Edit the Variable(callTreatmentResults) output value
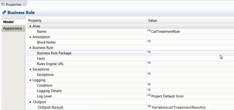This screenshot has height=110, width=234. pyautogui.click(x=178, y=107)
